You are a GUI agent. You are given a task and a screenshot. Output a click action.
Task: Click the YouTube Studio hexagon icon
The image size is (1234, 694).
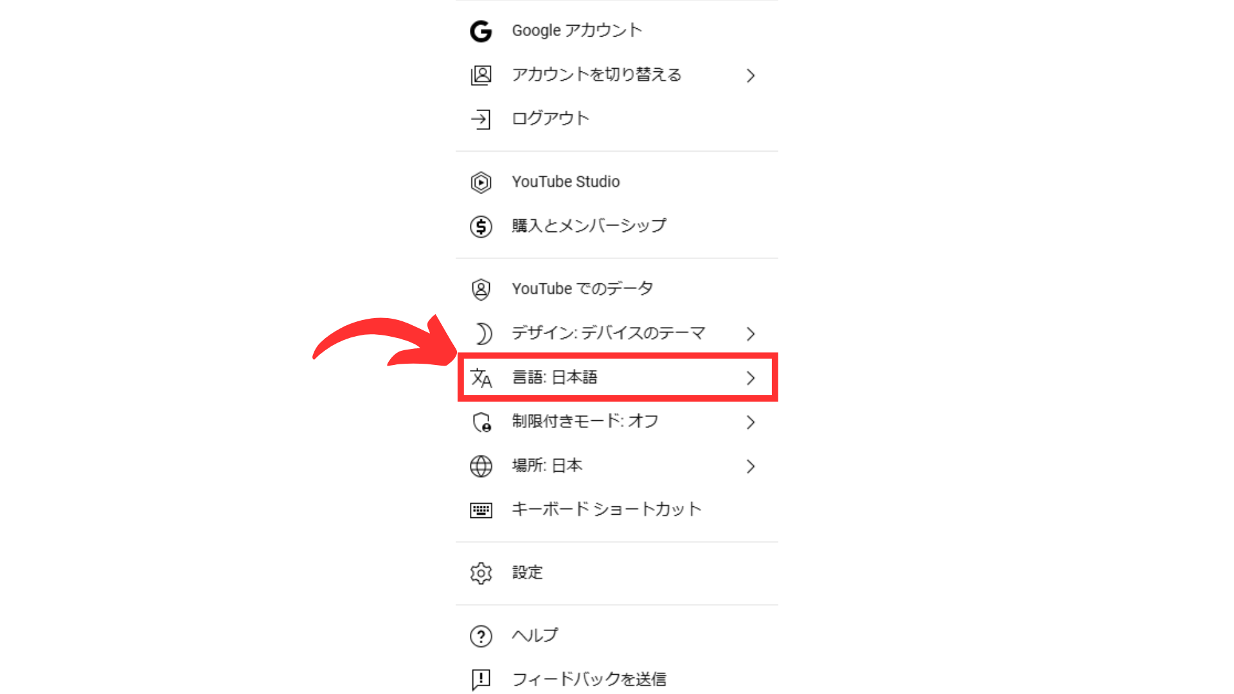click(x=481, y=182)
